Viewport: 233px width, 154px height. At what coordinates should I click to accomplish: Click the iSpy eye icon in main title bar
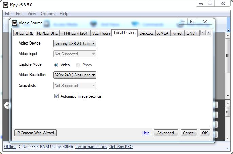tap(5, 5)
